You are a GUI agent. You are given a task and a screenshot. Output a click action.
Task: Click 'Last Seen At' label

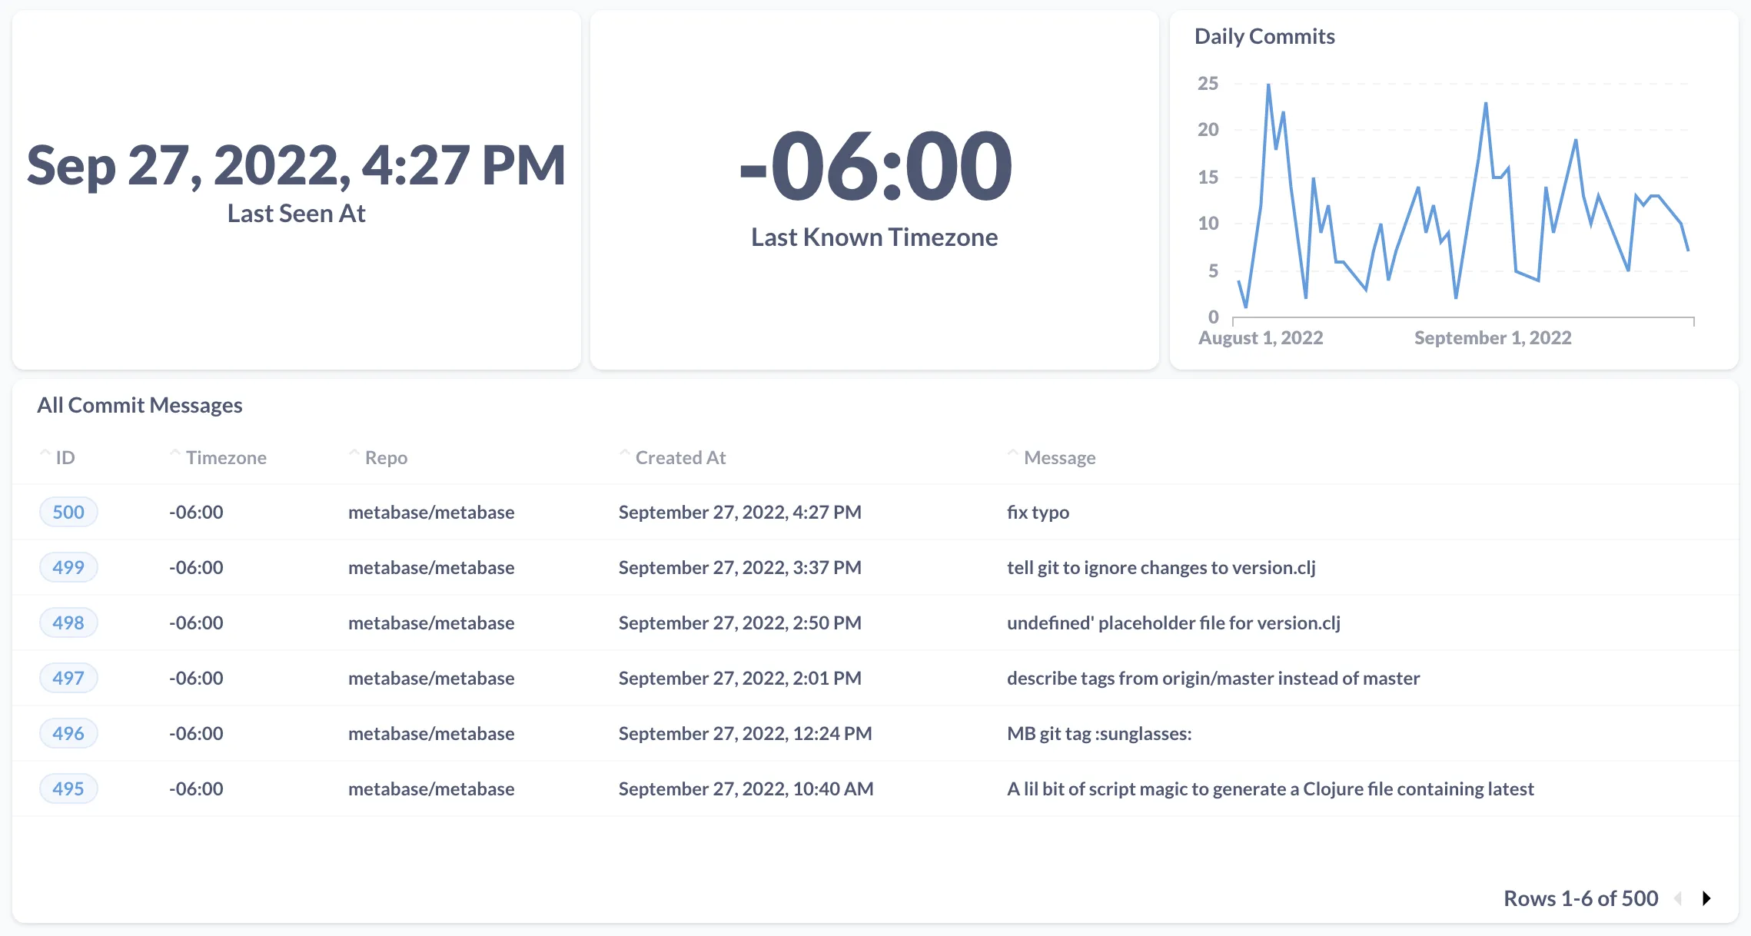pyautogui.click(x=296, y=213)
